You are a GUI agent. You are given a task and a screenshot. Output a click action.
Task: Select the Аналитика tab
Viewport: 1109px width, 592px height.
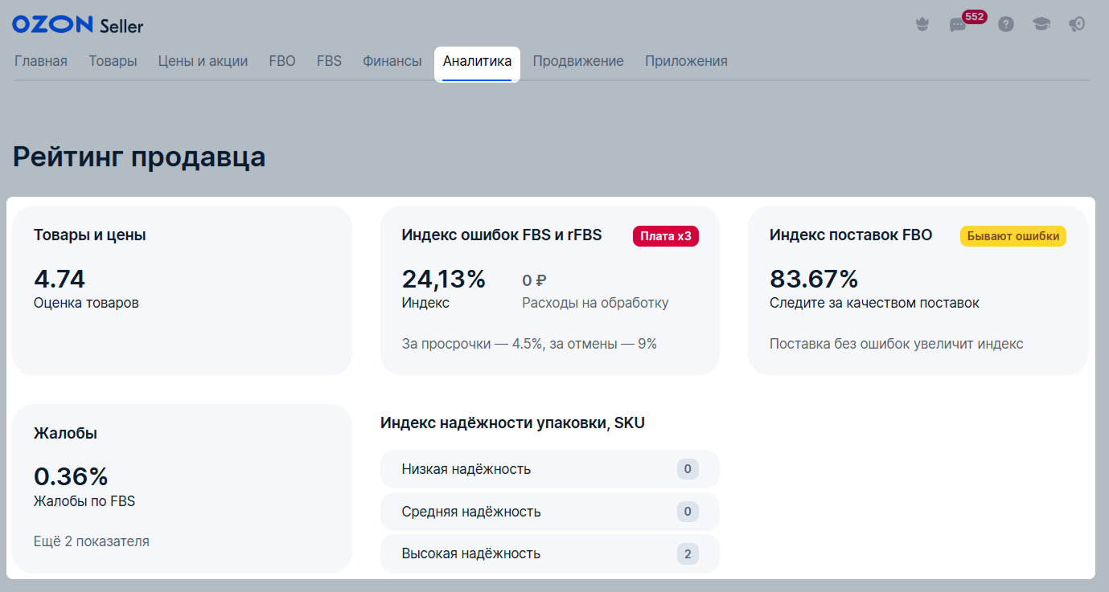[x=477, y=62]
